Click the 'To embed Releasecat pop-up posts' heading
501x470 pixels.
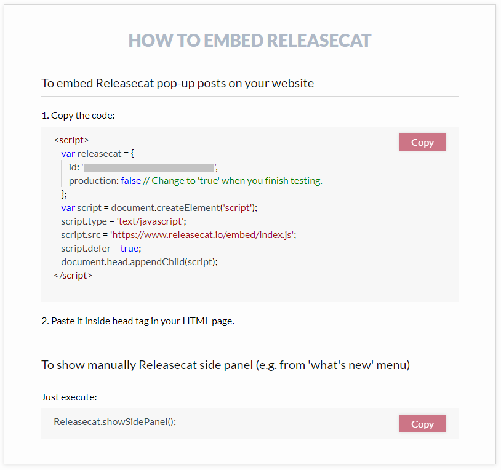[x=177, y=83]
